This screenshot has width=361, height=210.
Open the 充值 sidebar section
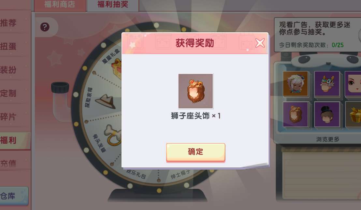[9, 163]
